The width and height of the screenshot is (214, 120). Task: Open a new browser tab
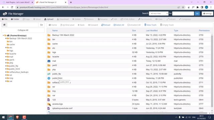[x=71, y=2]
